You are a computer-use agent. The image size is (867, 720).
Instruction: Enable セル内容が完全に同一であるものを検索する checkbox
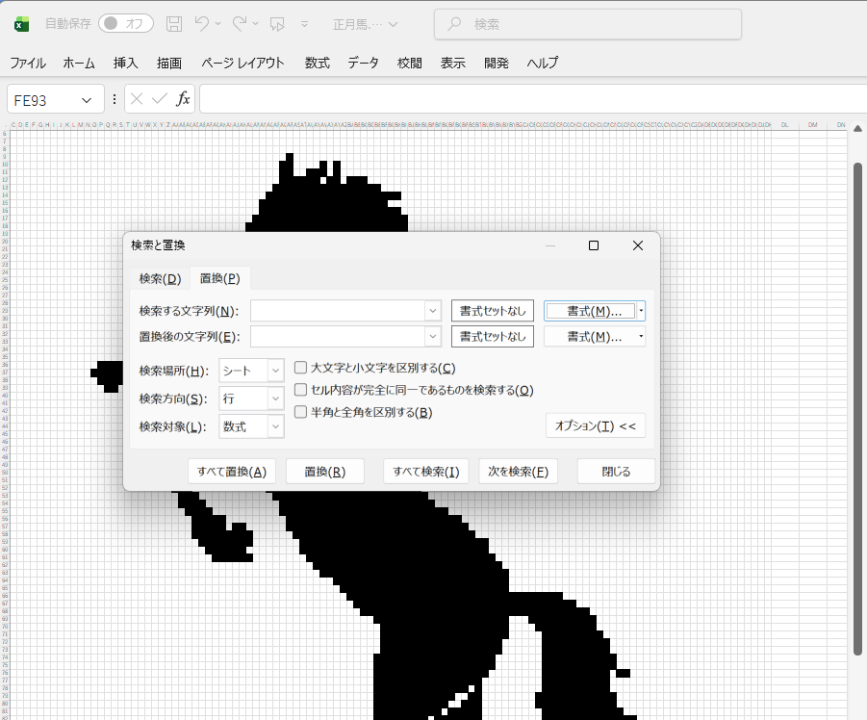click(x=301, y=390)
